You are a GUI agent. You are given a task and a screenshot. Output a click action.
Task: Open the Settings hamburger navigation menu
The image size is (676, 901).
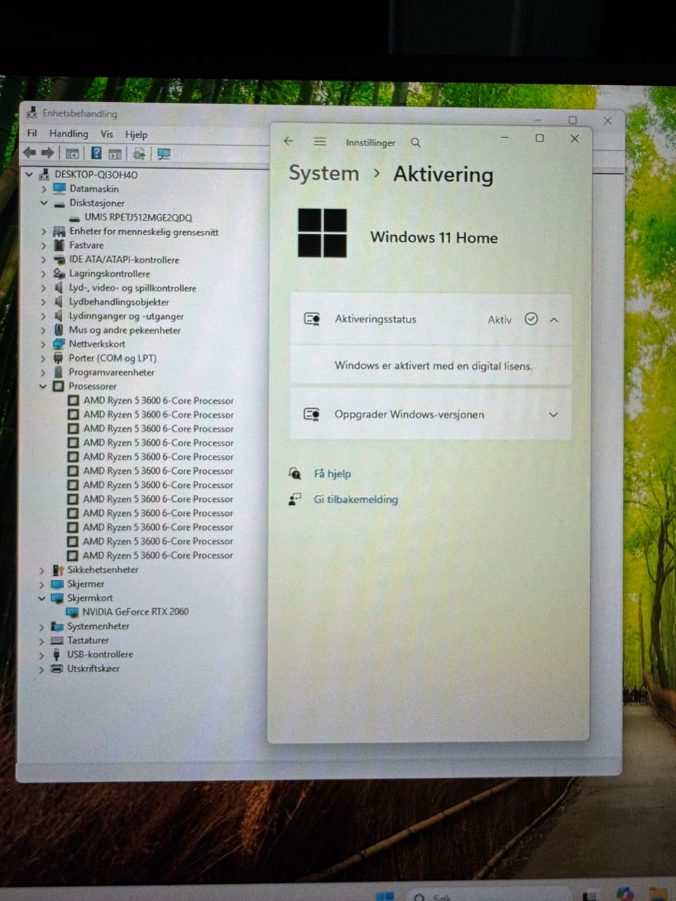[320, 141]
